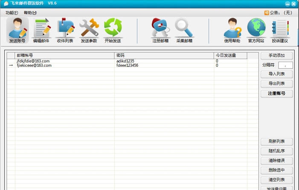Open the 发送账号 sender account icon
Viewport: 299px width, 190px height.
(x=17, y=31)
